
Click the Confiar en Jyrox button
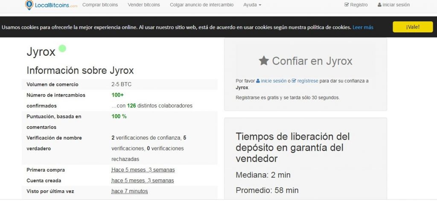[306, 61]
